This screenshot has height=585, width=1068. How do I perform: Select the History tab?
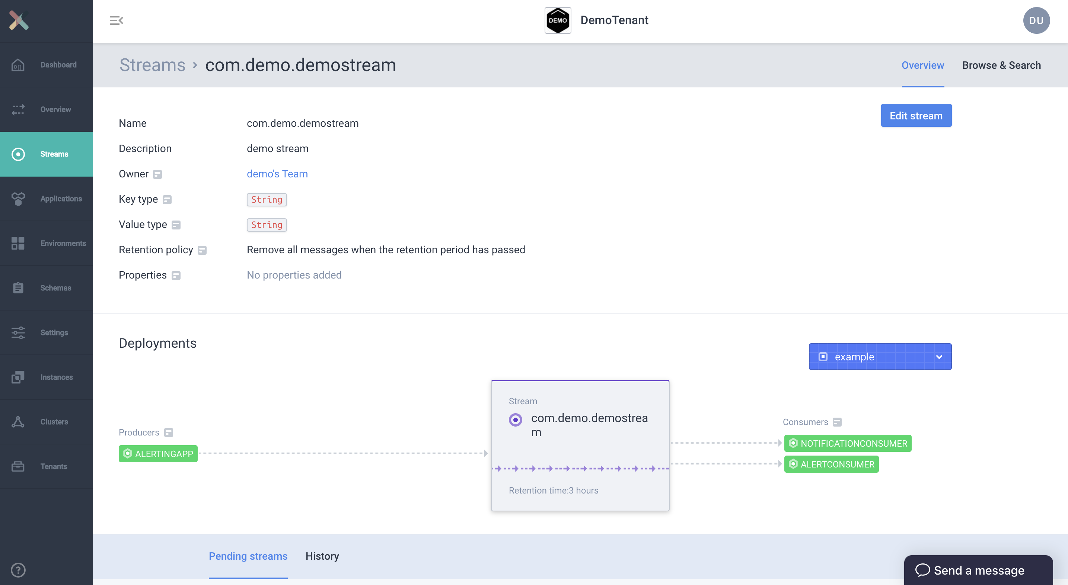point(322,556)
